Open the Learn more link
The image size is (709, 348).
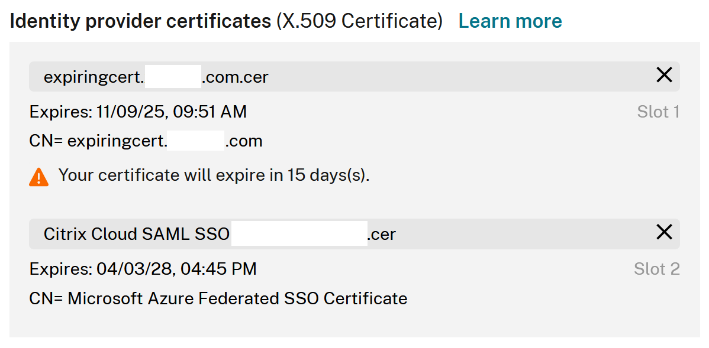tap(510, 20)
